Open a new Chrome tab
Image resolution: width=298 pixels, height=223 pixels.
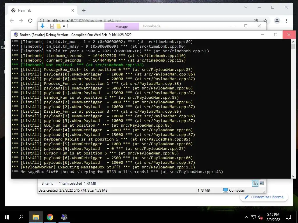coord(84,10)
